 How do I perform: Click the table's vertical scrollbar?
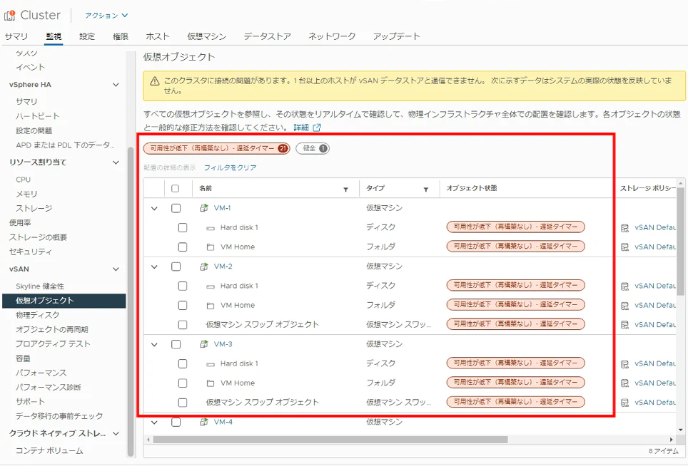click(680, 242)
